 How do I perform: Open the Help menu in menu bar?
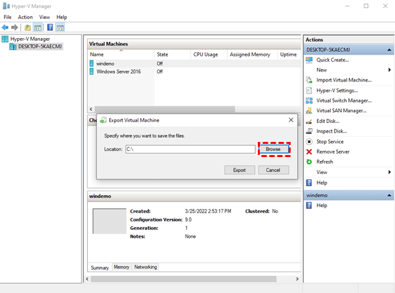62,17
